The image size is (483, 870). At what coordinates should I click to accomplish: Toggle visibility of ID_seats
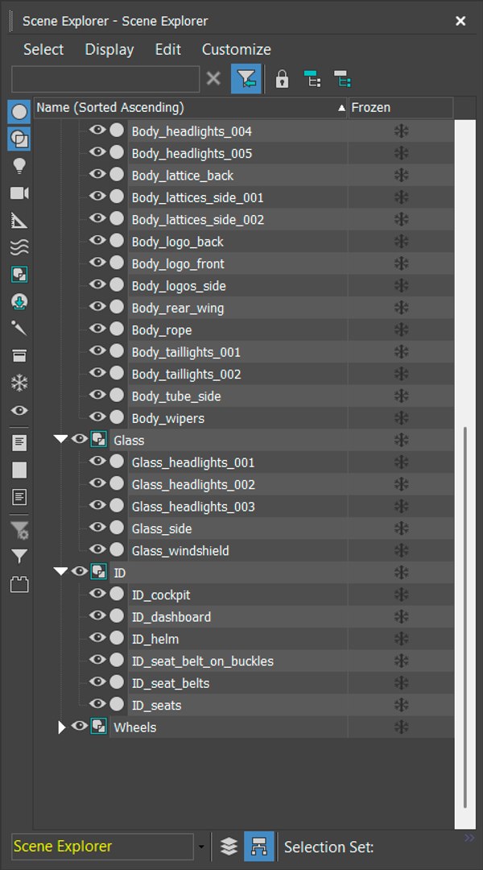[97, 704]
